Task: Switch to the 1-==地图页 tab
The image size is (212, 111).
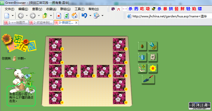Action: point(16,23)
